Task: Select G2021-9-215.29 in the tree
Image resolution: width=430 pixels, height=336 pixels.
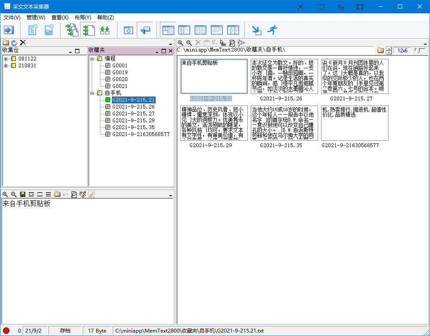Action: [x=133, y=121]
